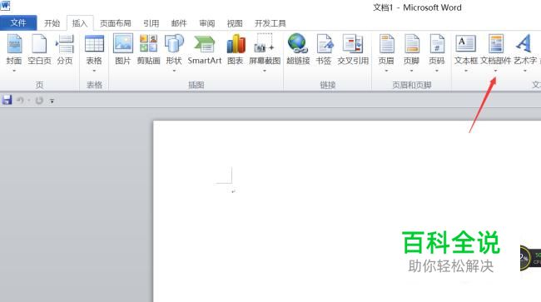
Task: Insert a chart (图表)
Action: pos(236,50)
